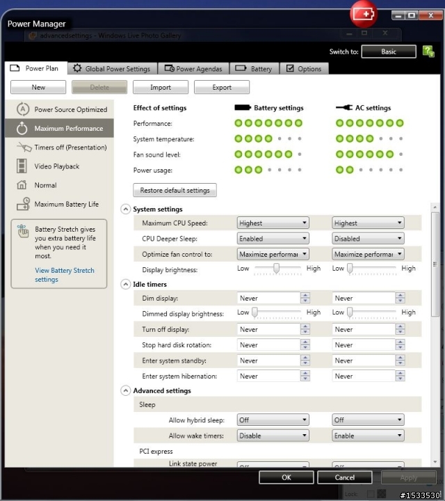
Task: Choose the Timers off (Presentation) plan icon
Action: pos(24,148)
